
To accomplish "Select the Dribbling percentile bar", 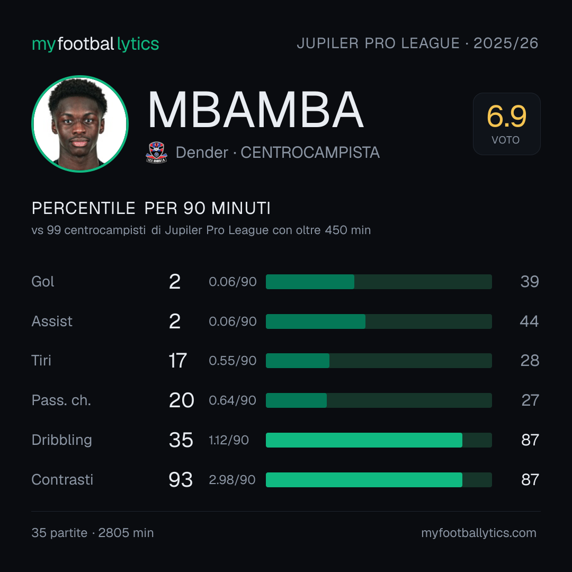I will 379,440.
